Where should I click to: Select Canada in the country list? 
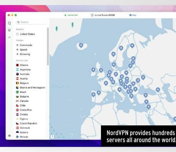pos(22,101)
